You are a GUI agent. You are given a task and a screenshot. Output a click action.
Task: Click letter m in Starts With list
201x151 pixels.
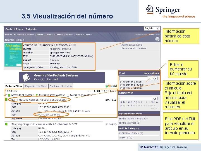(x=152, y=102)
